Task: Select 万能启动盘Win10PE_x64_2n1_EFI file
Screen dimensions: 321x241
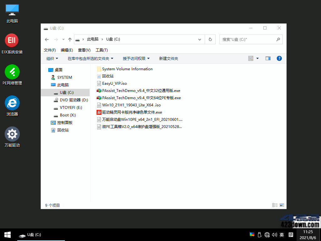Action: [x=139, y=120]
